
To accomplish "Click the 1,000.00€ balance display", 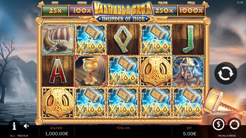I will point(57,134).
